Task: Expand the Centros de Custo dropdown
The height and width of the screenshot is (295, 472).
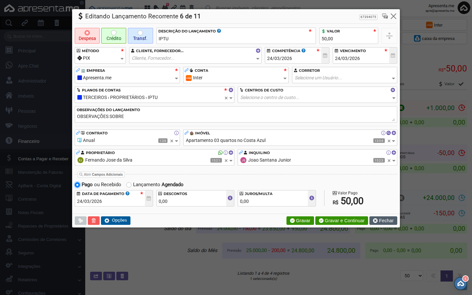Action: [x=393, y=98]
